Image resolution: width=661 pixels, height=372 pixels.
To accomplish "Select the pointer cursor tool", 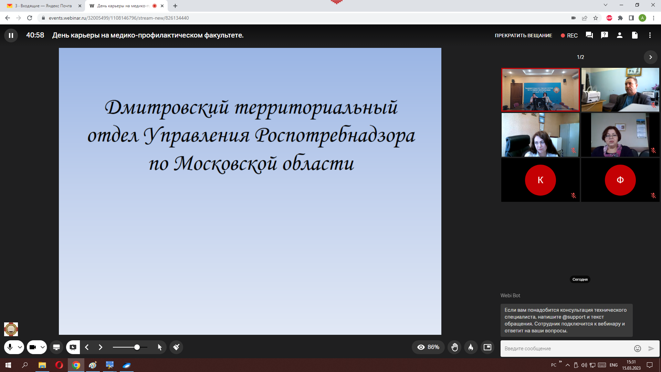I will point(160,347).
